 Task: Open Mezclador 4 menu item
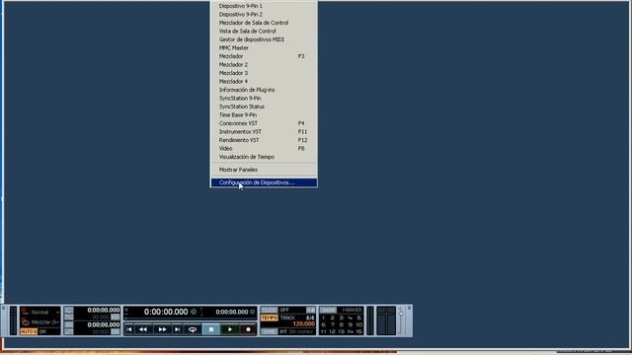coord(264,81)
